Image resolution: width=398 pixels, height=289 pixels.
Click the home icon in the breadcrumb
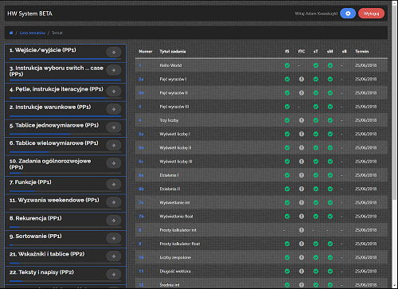coord(11,33)
